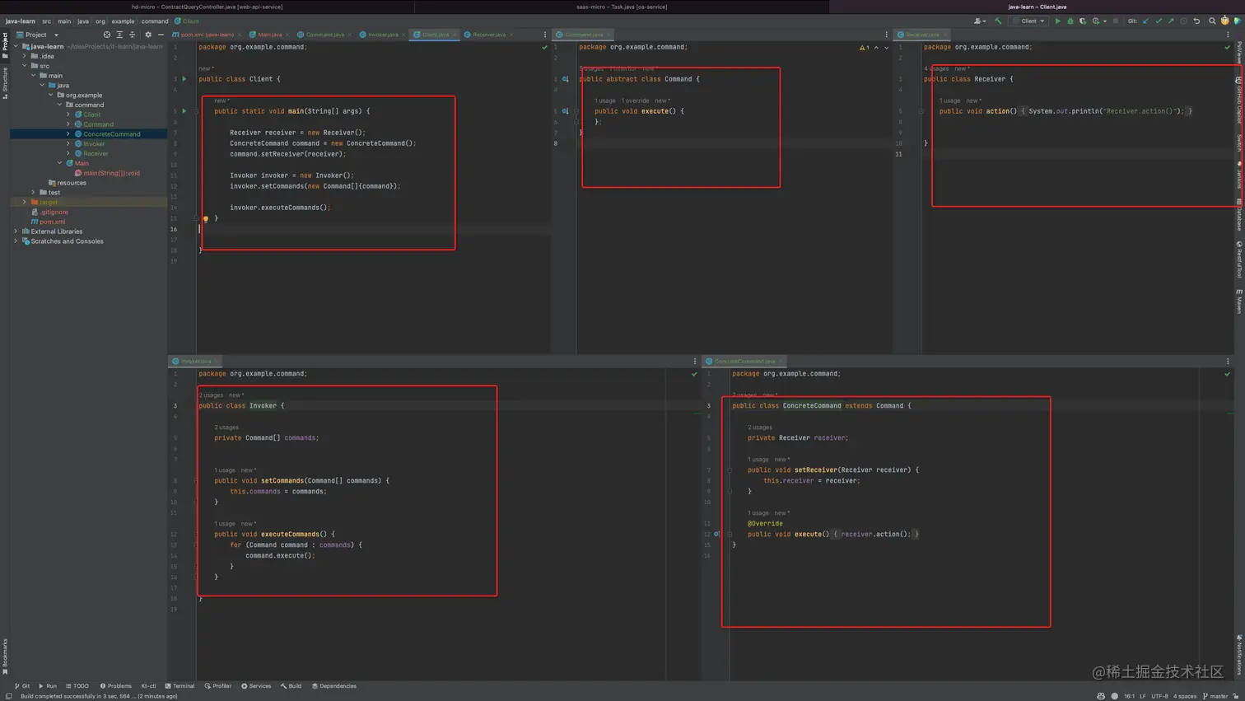Viewport: 1245px width, 701px height.
Task: Start debugging with the Debug bug icon
Action: (1070, 21)
